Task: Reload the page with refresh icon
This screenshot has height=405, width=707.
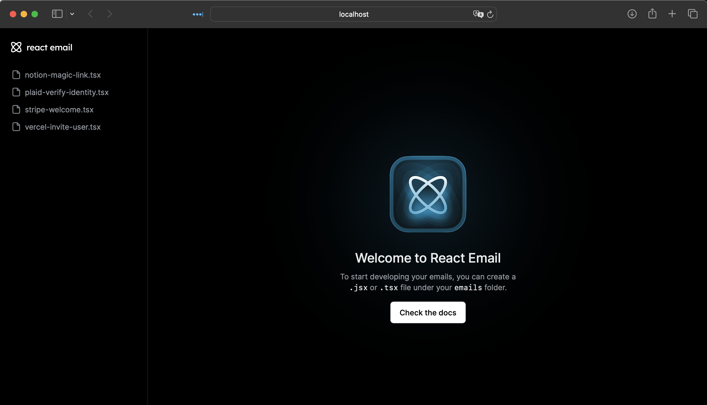Action: [x=490, y=14]
